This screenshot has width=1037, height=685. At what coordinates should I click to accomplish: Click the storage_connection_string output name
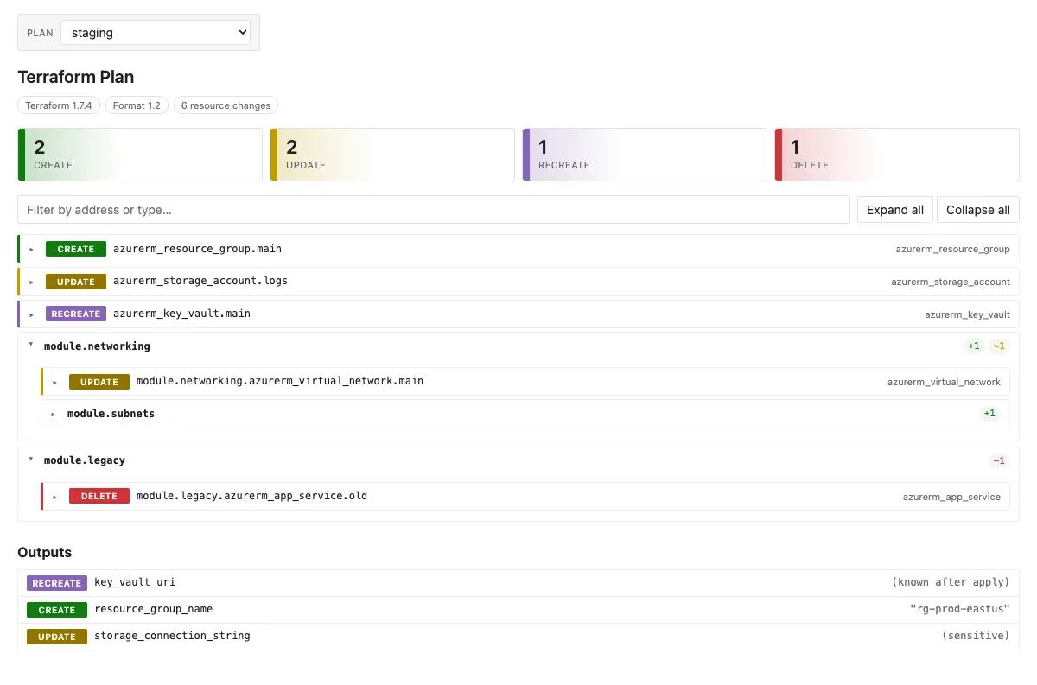[172, 636]
